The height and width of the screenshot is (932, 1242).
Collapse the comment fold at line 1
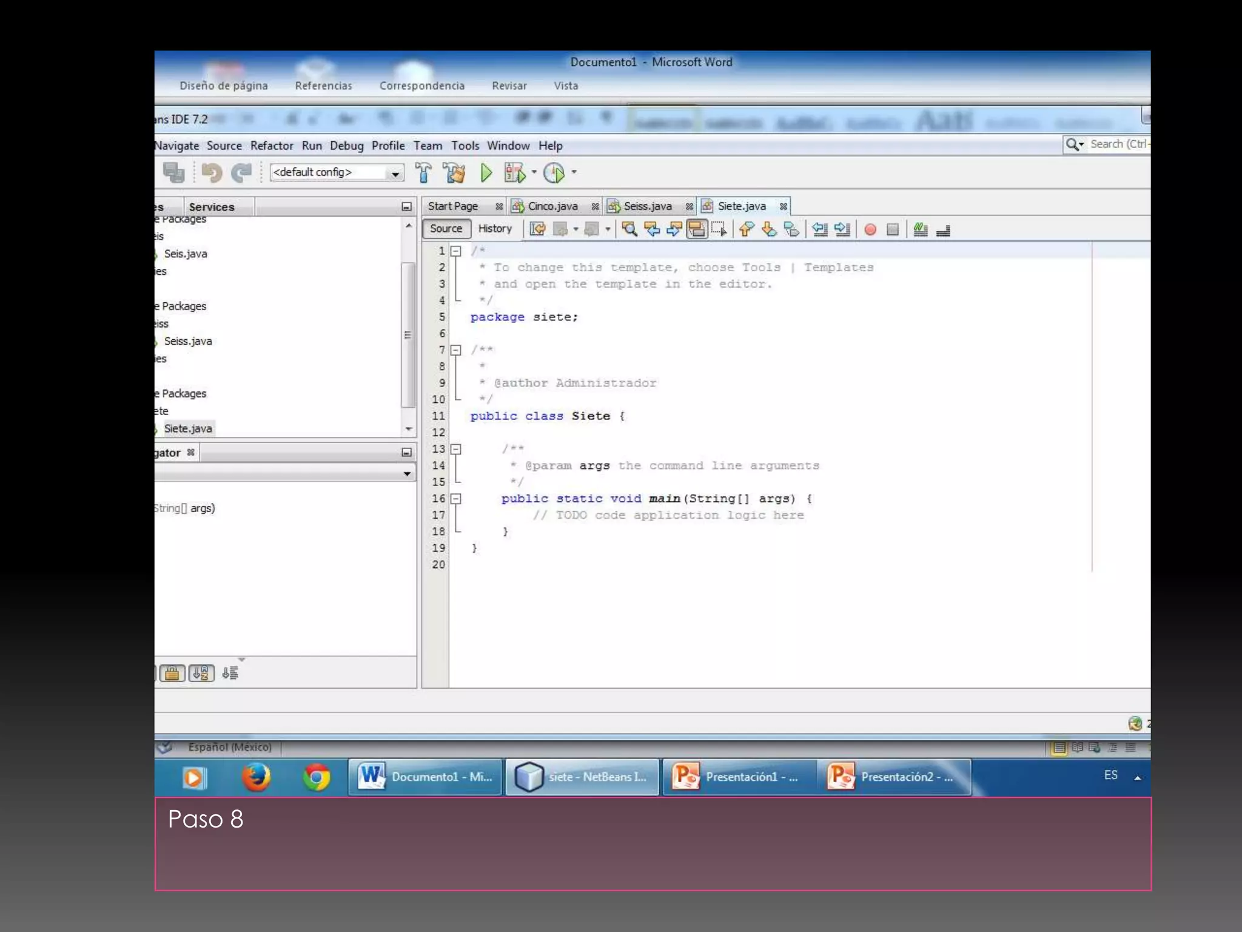[x=456, y=251]
